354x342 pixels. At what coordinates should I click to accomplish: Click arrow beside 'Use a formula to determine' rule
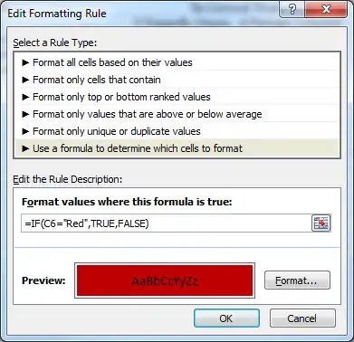click(x=25, y=148)
